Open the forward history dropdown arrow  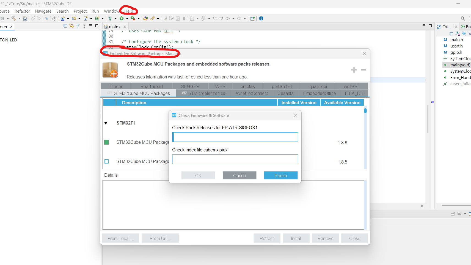[245, 18]
